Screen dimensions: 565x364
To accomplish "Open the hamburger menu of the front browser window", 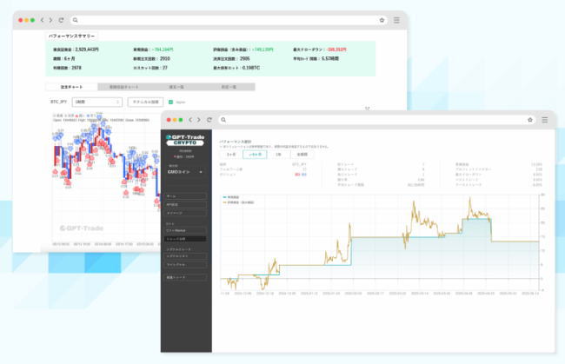I will click(545, 120).
